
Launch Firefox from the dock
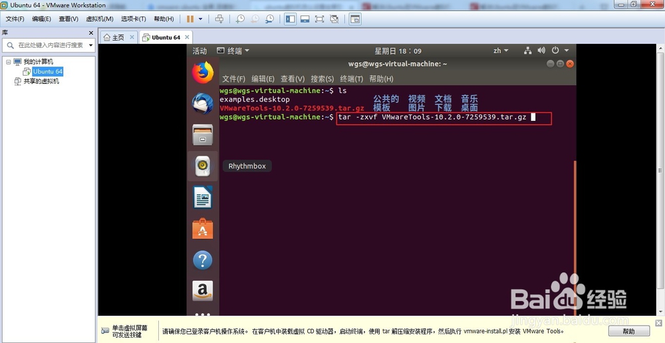[x=203, y=72]
